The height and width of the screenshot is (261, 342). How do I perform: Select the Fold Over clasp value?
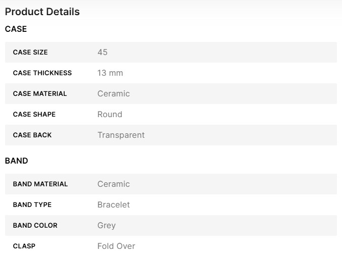116,246
